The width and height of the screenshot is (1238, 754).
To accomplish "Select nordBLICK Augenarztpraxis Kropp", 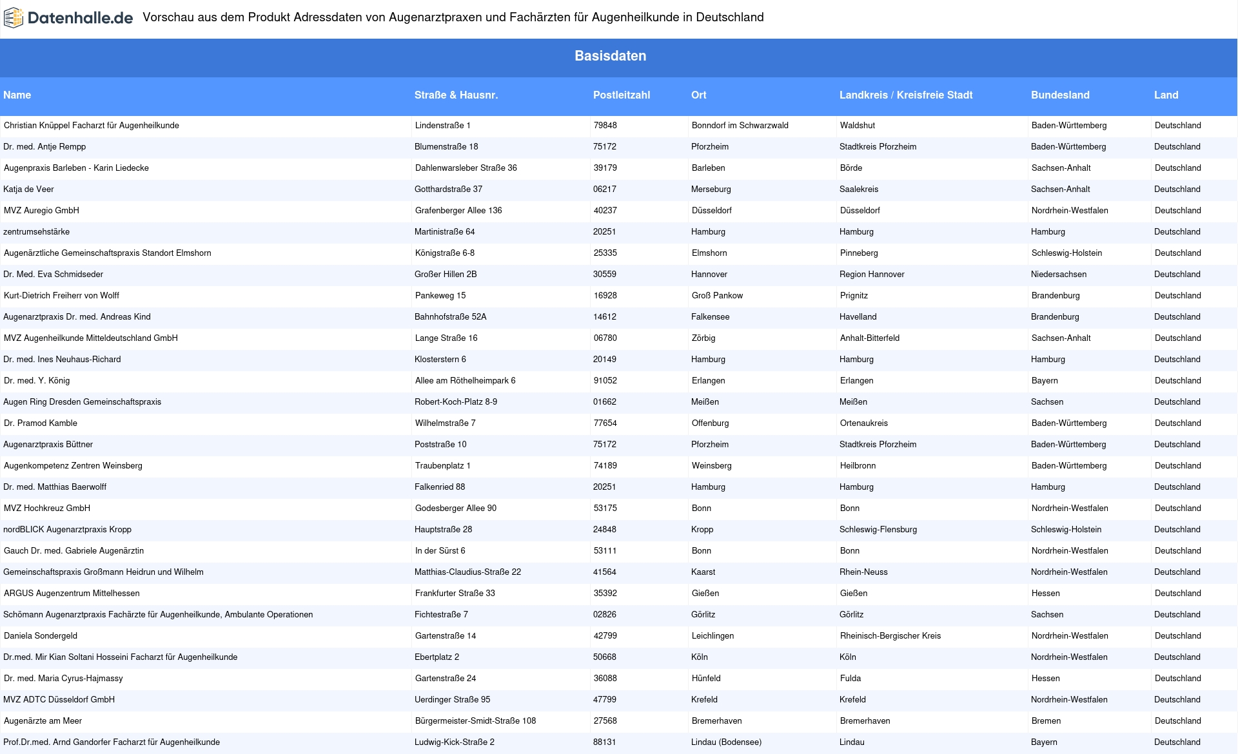I will tap(67, 530).
